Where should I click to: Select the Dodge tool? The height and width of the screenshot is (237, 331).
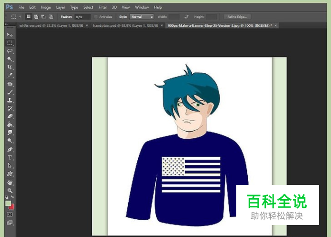(10, 140)
